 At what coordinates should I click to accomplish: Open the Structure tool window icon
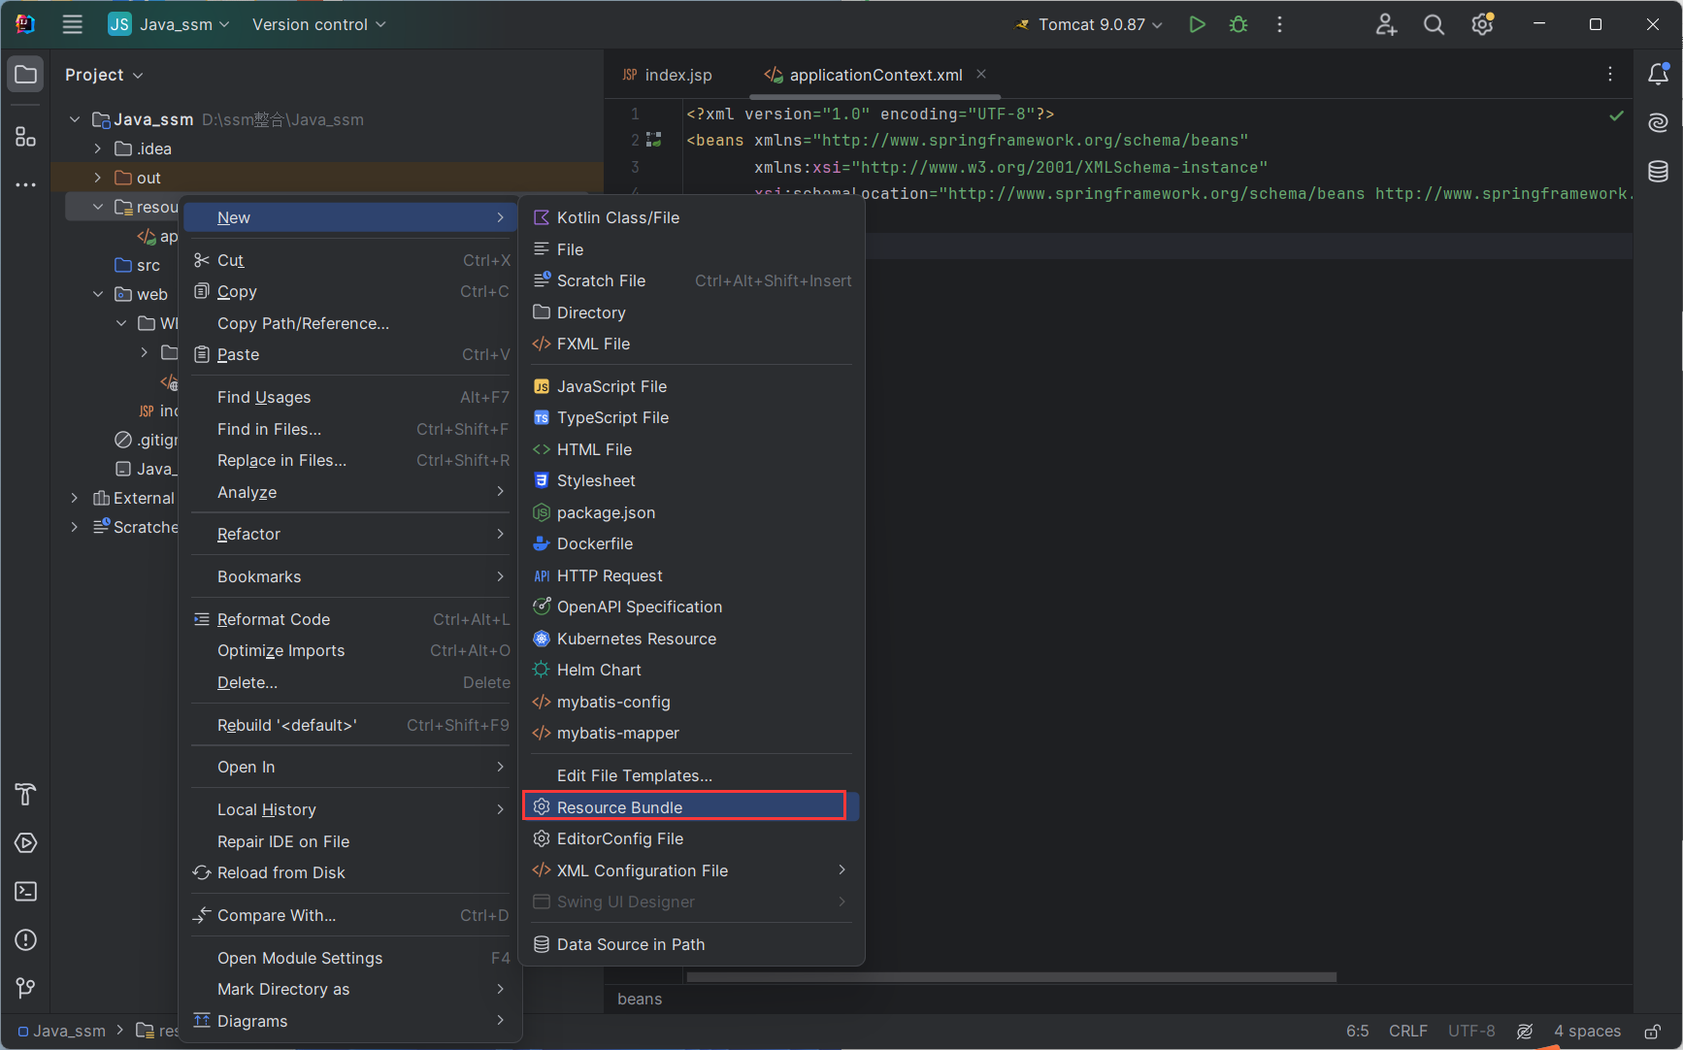click(x=26, y=137)
